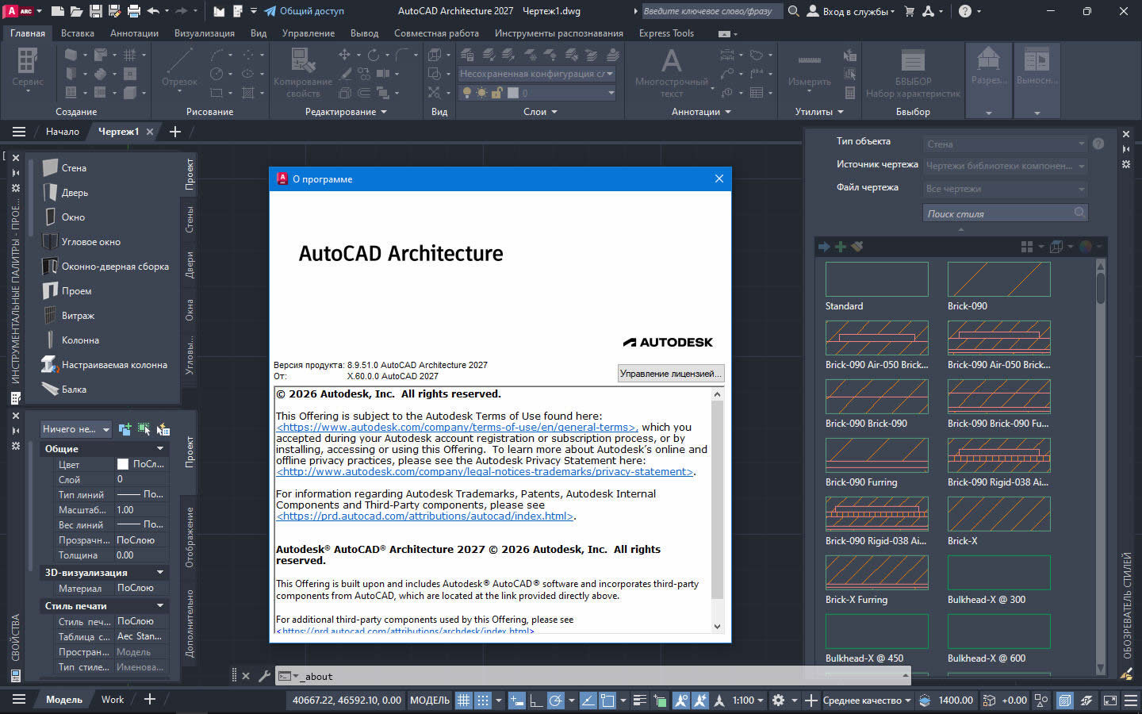Select the Стена wall tool in palette
This screenshot has width=1142, height=714.
click(x=73, y=168)
